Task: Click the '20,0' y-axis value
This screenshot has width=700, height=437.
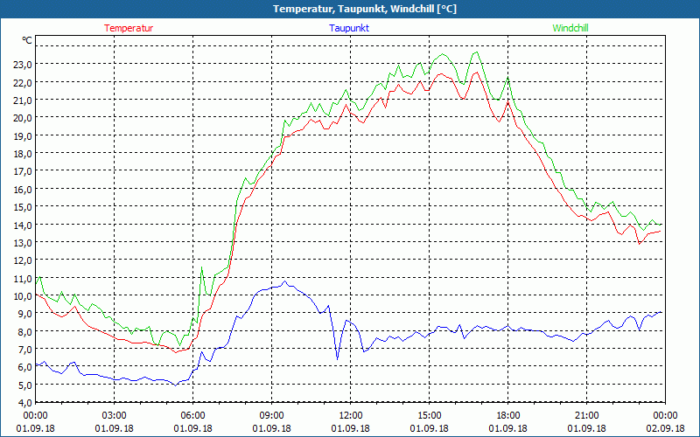Action: pos(24,118)
